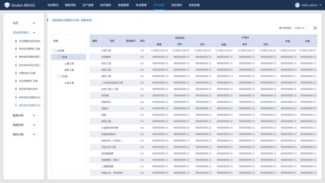The height and width of the screenshot is (183, 325).
Task: Expand the 趋势分析 sidebar section
Action: tap(34, 115)
